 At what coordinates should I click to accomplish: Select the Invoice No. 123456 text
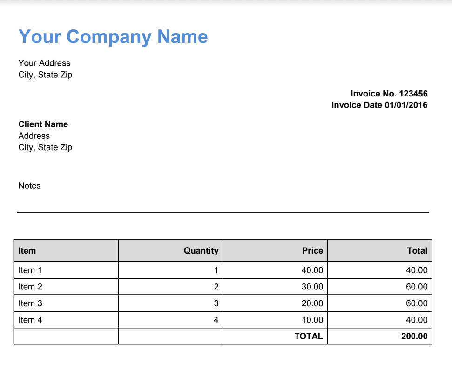(x=389, y=94)
